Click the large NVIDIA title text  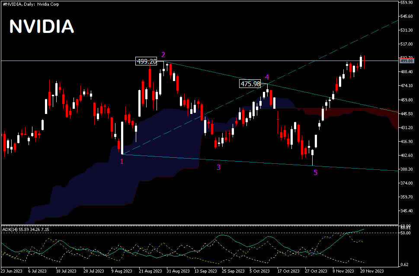tap(42, 27)
